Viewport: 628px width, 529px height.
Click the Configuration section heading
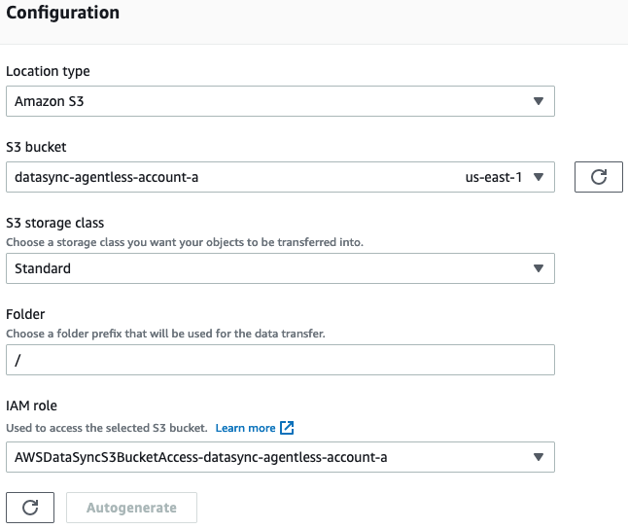[63, 14]
